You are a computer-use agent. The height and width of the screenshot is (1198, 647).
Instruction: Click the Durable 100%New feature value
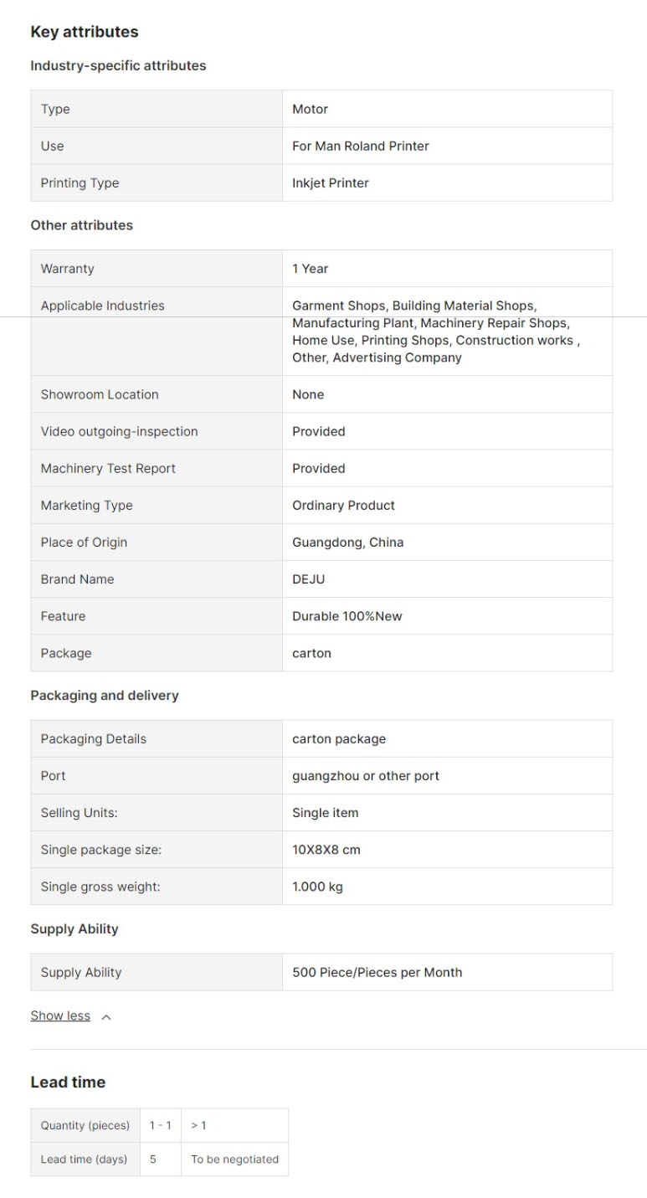(x=347, y=615)
